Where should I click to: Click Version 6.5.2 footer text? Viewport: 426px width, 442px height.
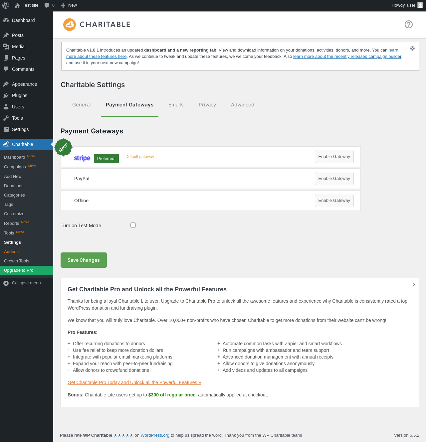click(407, 435)
